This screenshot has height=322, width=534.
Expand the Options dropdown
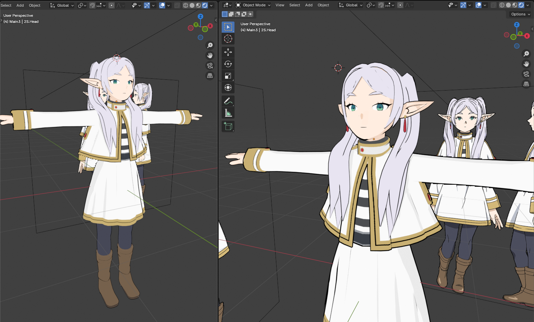[x=521, y=14]
